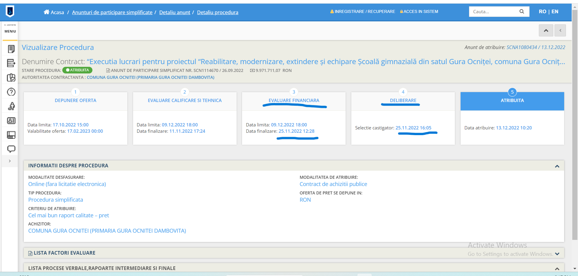578x276 pixels.
Task: Open the ID card icon in sidebar
Action: (11, 121)
